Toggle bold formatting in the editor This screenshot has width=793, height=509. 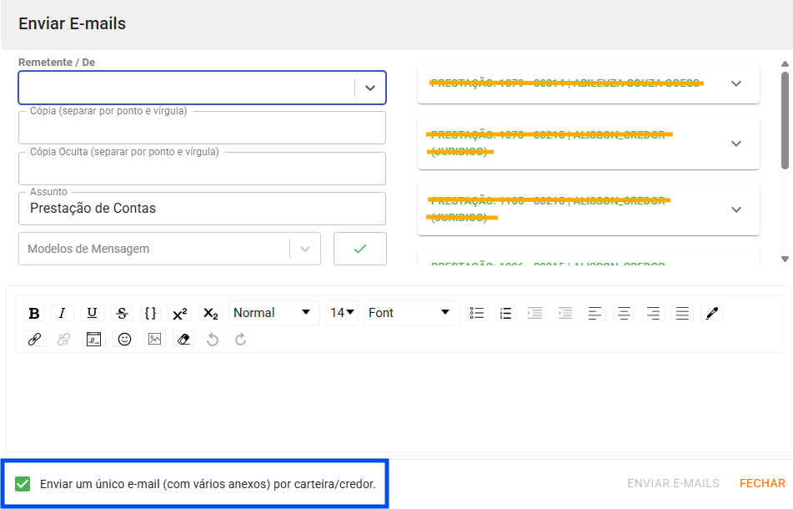coord(34,313)
